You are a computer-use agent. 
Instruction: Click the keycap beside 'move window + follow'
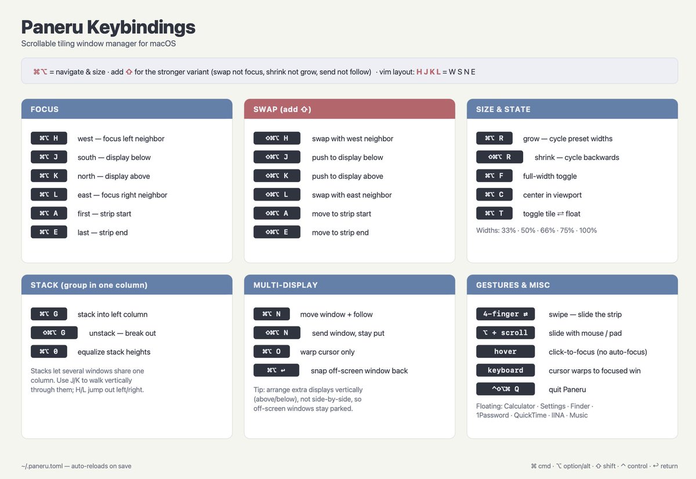click(271, 314)
